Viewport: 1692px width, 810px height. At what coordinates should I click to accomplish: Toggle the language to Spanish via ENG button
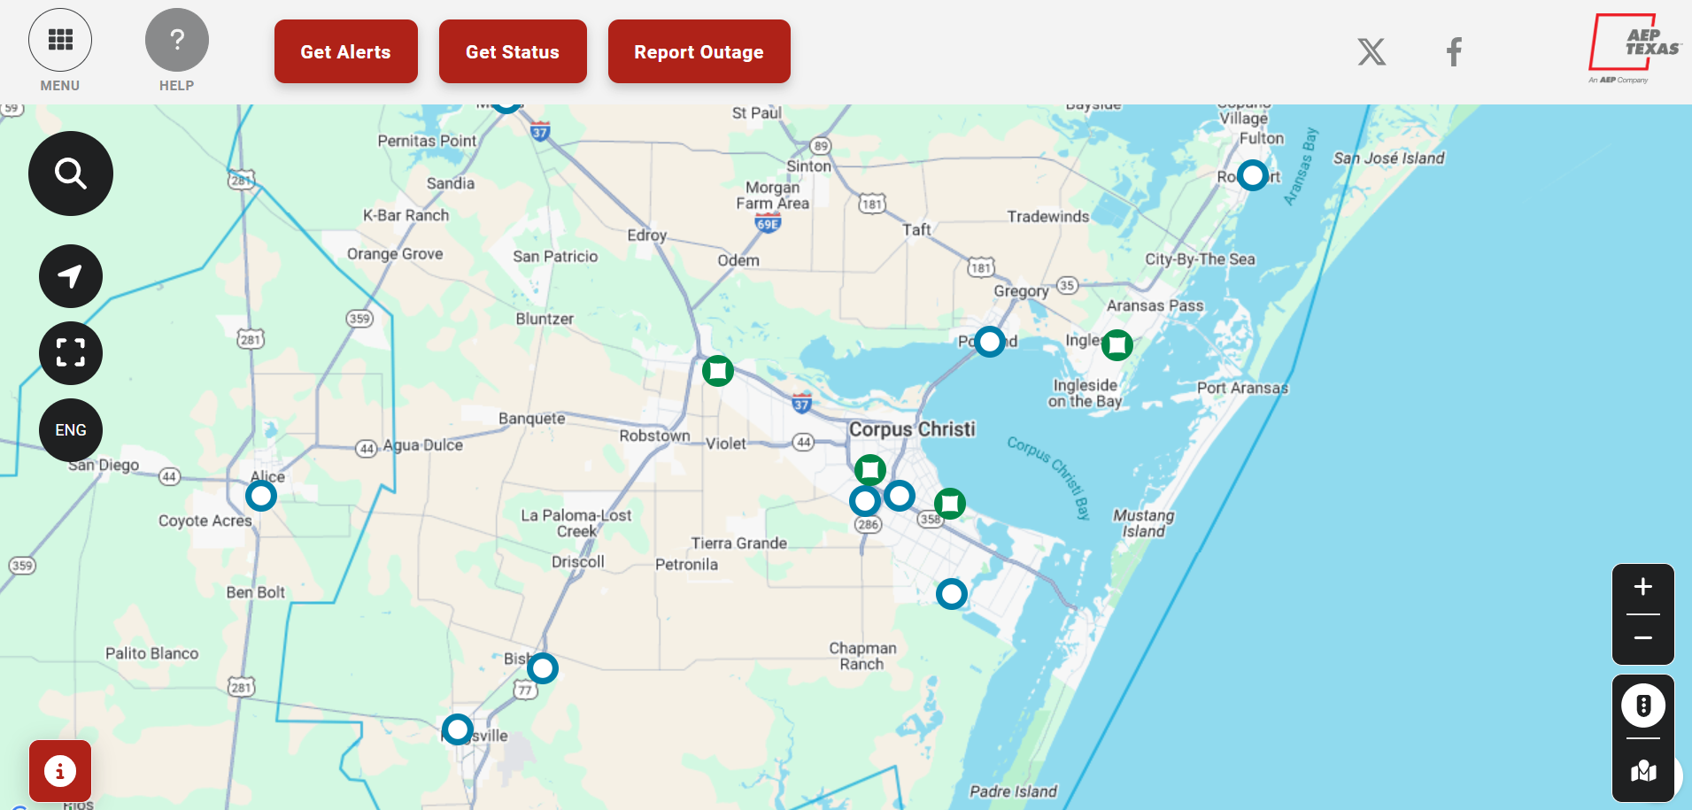click(x=71, y=430)
